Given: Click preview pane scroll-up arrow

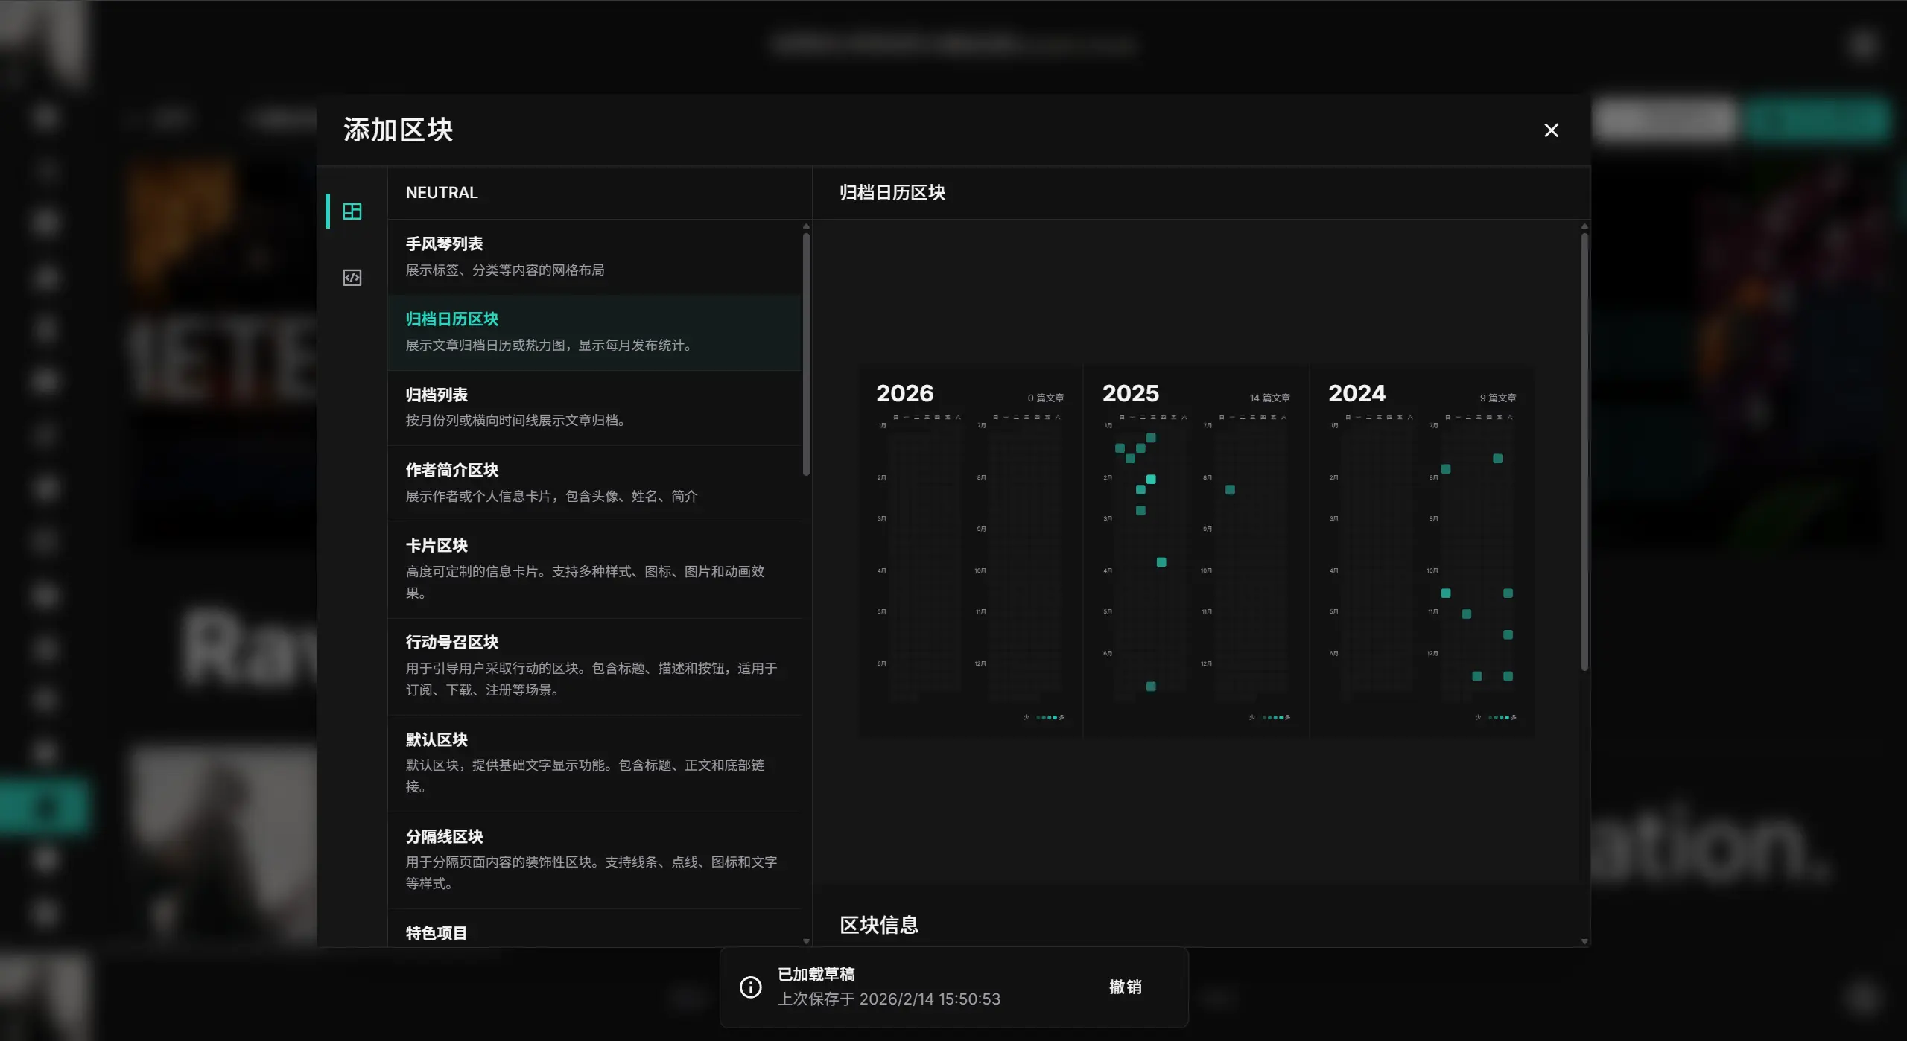Looking at the screenshot, I should (1584, 226).
